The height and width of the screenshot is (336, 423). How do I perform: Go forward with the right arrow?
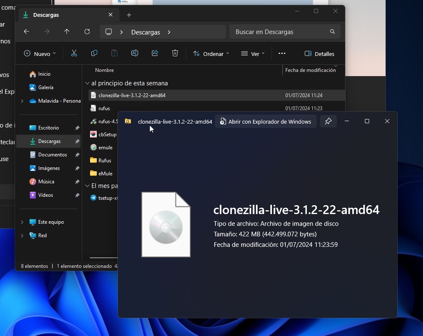(x=47, y=32)
